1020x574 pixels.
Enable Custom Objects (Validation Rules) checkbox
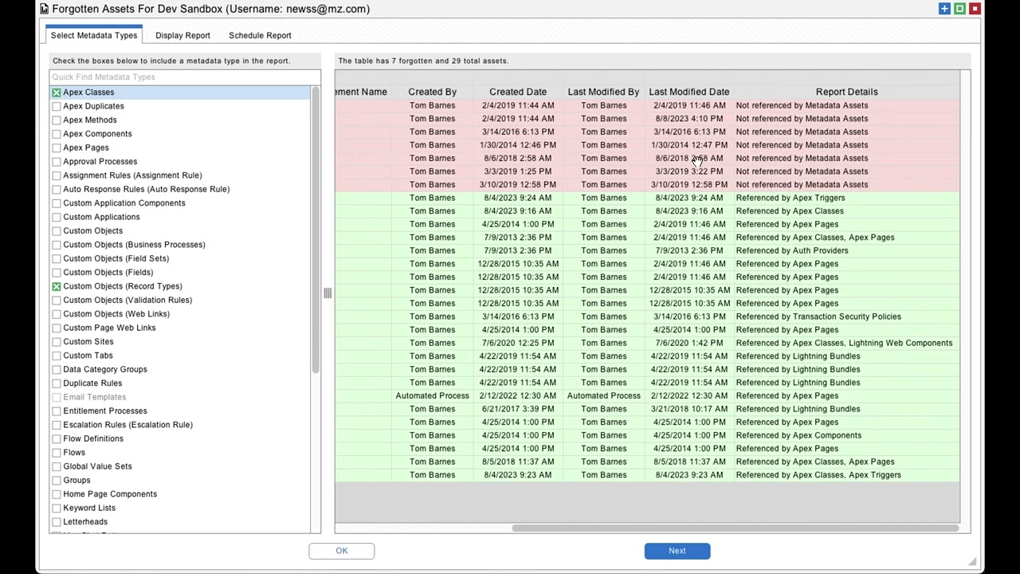click(57, 300)
